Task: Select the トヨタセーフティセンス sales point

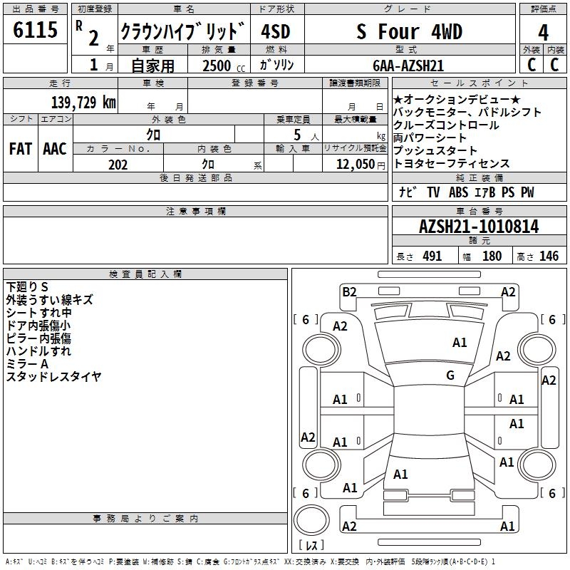Action: coord(452,164)
